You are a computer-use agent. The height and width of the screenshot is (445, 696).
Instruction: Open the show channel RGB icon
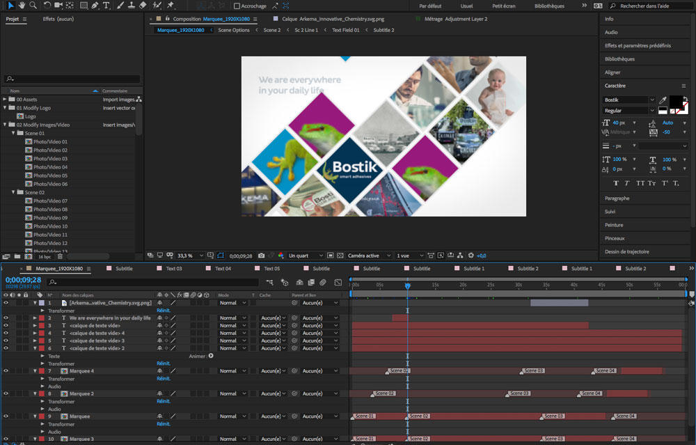tap(280, 256)
